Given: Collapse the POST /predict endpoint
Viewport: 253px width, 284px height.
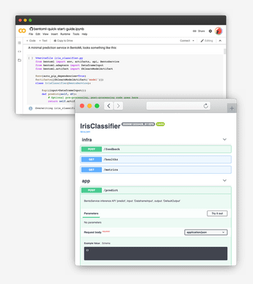Looking at the screenshot, I should [x=156, y=190].
